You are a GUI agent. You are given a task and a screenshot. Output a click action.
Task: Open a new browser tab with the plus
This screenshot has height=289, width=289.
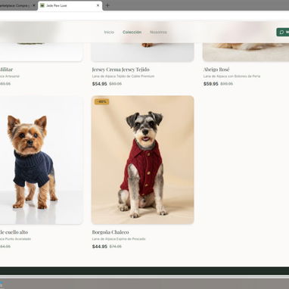pyautogui.click(x=107, y=5)
